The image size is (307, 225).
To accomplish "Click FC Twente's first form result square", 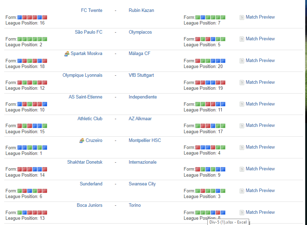I will click(x=20, y=18).
